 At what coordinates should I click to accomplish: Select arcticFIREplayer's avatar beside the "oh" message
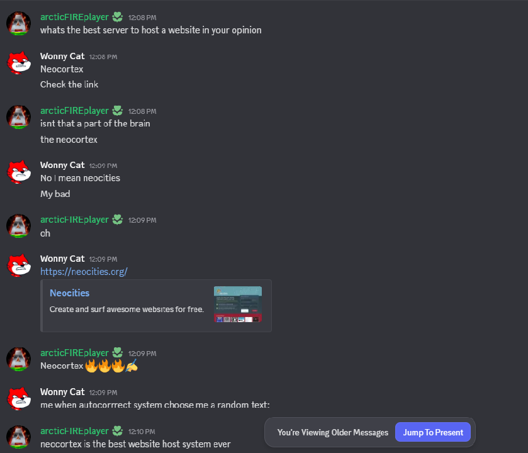pos(19,226)
